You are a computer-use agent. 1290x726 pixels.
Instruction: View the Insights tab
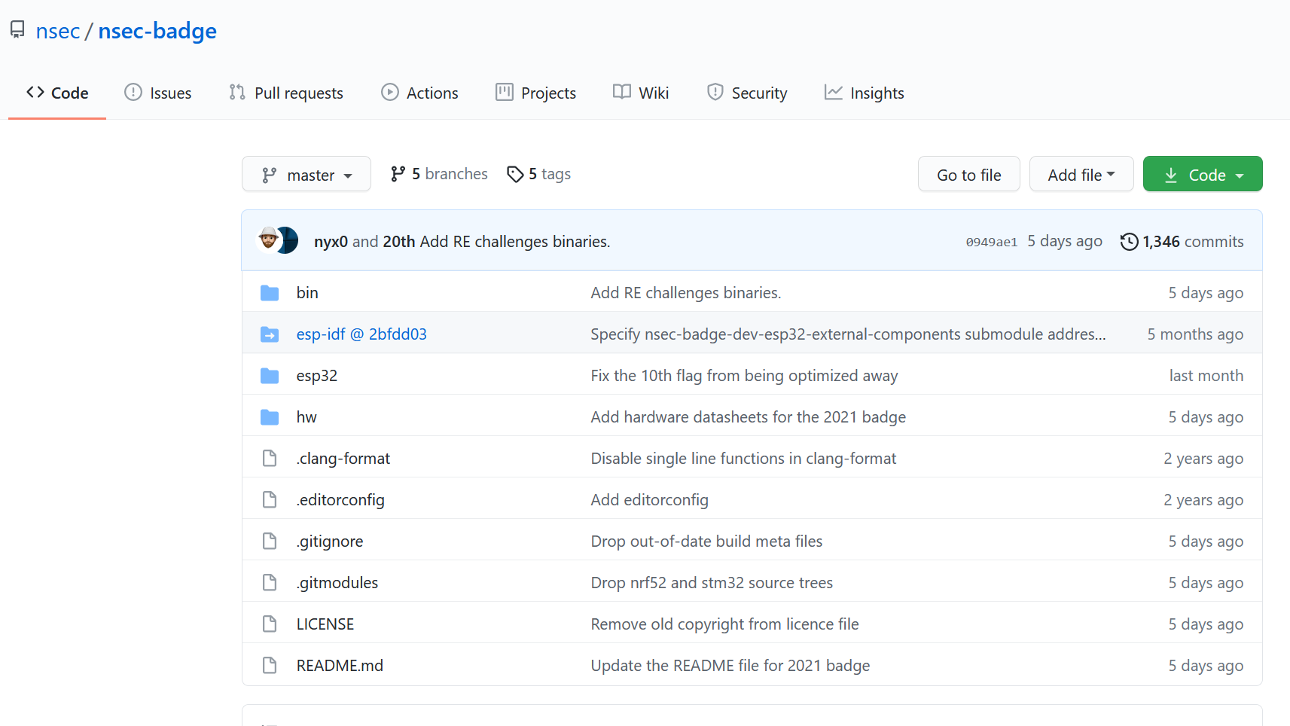tap(865, 93)
